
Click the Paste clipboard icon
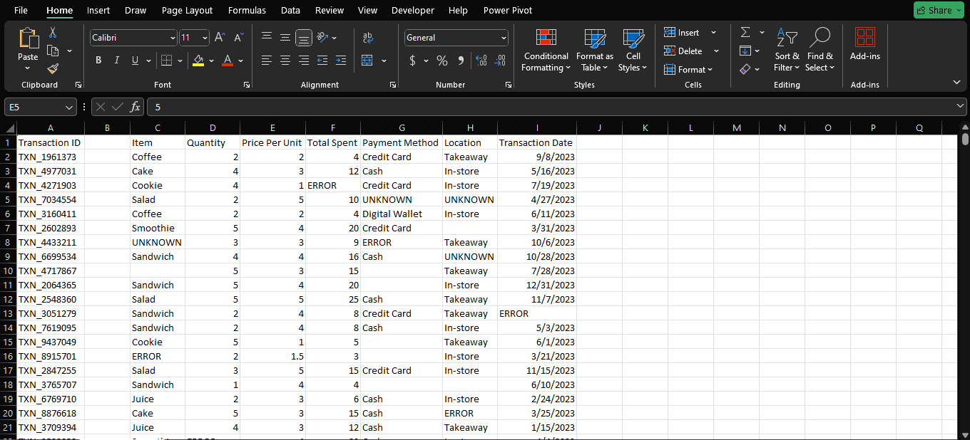[x=29, y=39]
